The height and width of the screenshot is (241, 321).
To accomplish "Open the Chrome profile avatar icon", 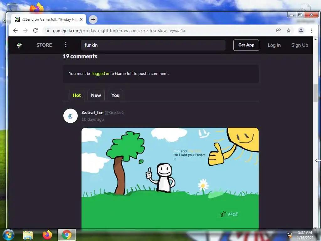I will tap(301, 30).
